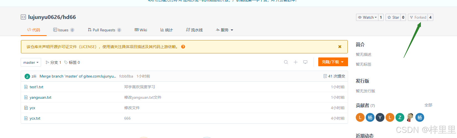This screenshot has height=138, width=457.
Task: Open the zili author link
Action: [34, 76]
